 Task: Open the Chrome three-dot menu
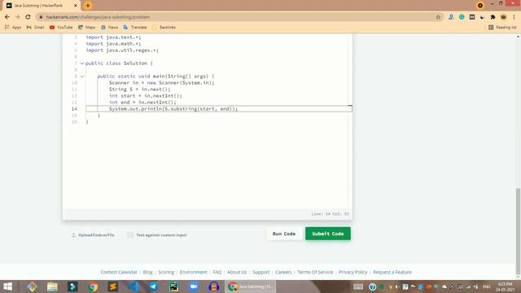(x=514, y=17)
